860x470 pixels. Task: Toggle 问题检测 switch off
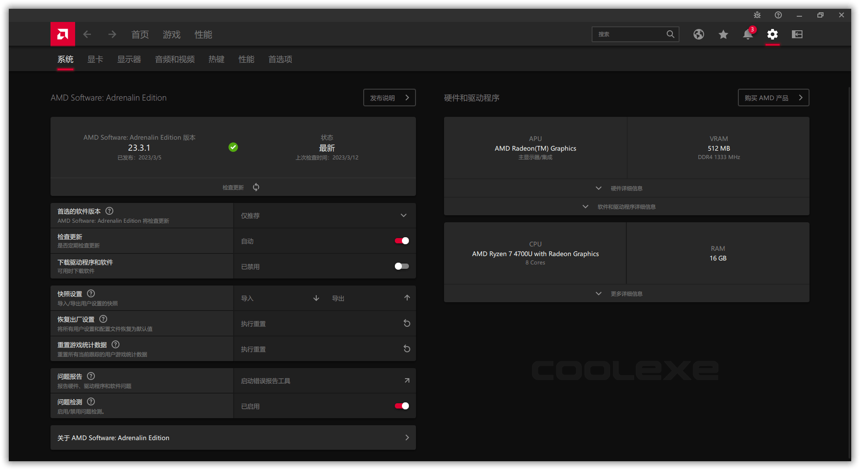tap(402, 406)
